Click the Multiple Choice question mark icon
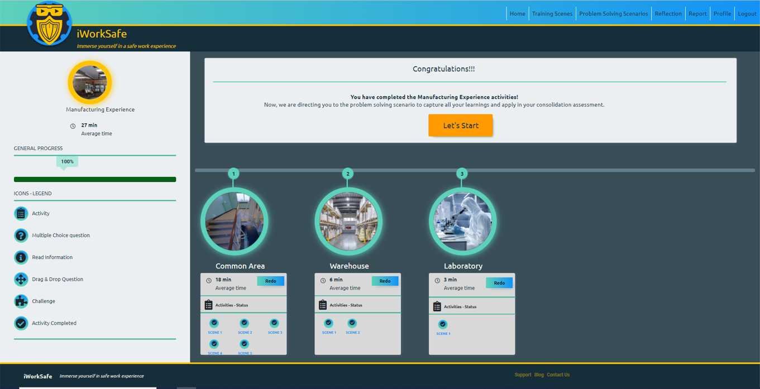 (21, 236)
